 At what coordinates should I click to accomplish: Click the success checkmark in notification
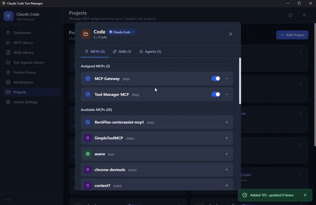(x=245, y=195)
